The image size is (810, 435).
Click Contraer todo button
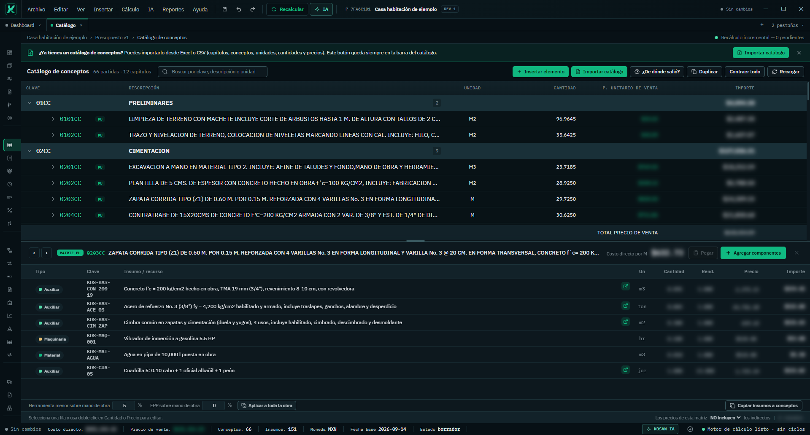click(x=745, y=72)
